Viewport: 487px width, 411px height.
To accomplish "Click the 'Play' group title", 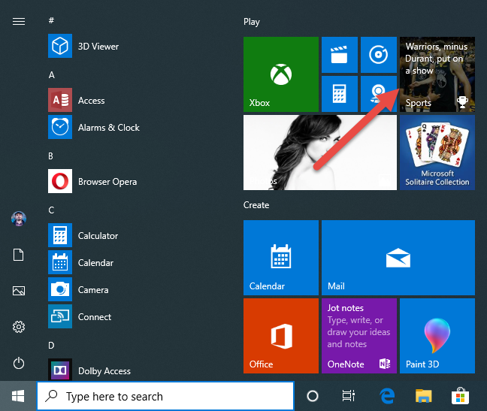I will click(252, 22).
